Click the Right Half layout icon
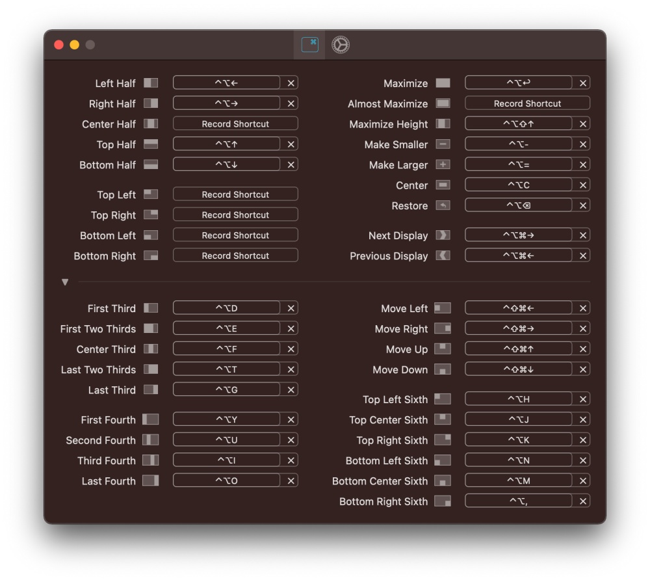The width and height of the screenshot is (650, 582). point(151,103)
